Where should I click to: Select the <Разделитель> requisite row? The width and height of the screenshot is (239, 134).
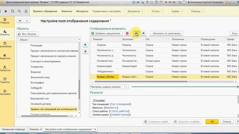click(x=164, y=71)
